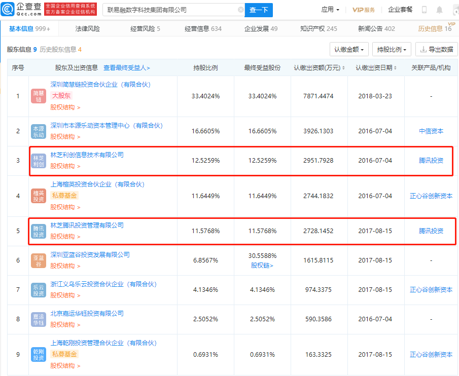
Task: Expand 股权结构 for 北京嘉运华钰投资有限公司
Action: (x=65, y=324)
